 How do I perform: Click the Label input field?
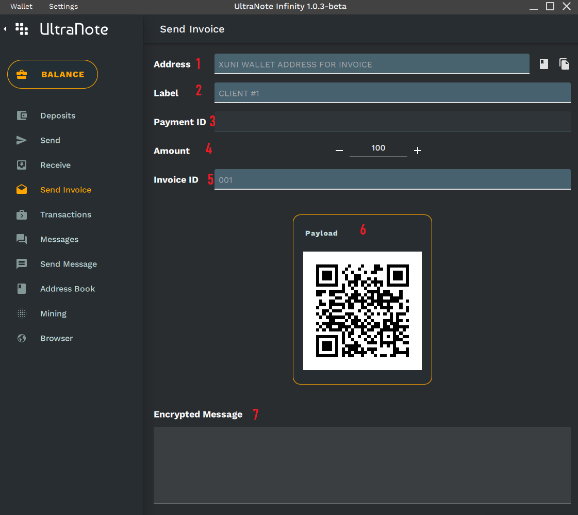coord(392,92)
